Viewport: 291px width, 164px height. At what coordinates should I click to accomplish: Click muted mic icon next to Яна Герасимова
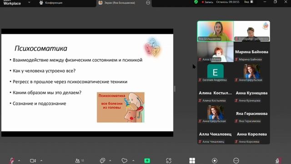236,121
